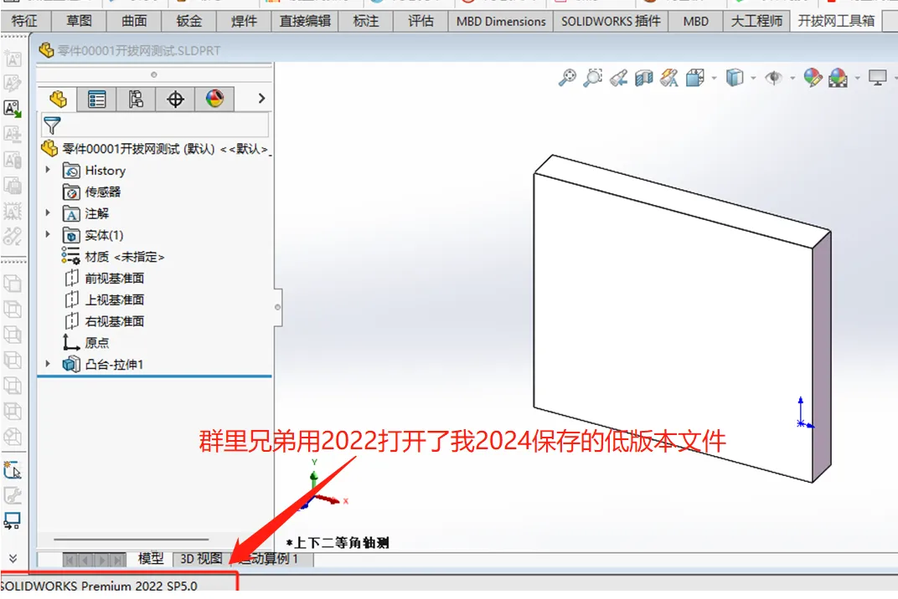Image resolution: width=898 pixels, height=599 pixels.
Task: Select the 原点 origin item
Action: click(86, 343)
